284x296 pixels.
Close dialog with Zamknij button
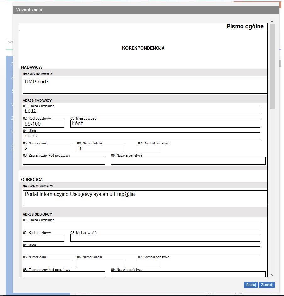tap(267, 285)
